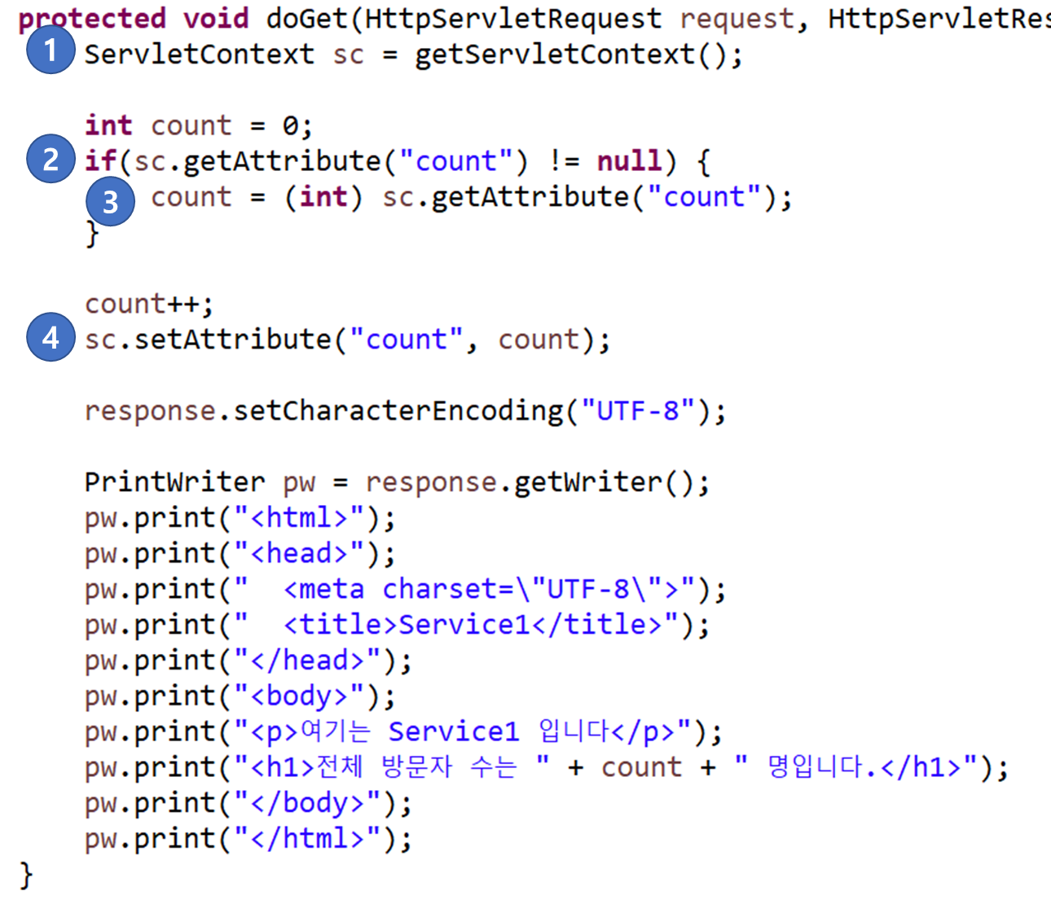Click the '전체 방문자 수는' h1 string
Image resolution: width=1051 pixels, height=900 pixels.
[392, 767]
